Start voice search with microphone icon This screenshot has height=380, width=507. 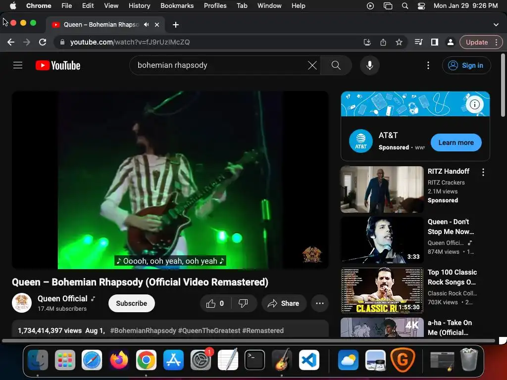click(x=369, y=65)
